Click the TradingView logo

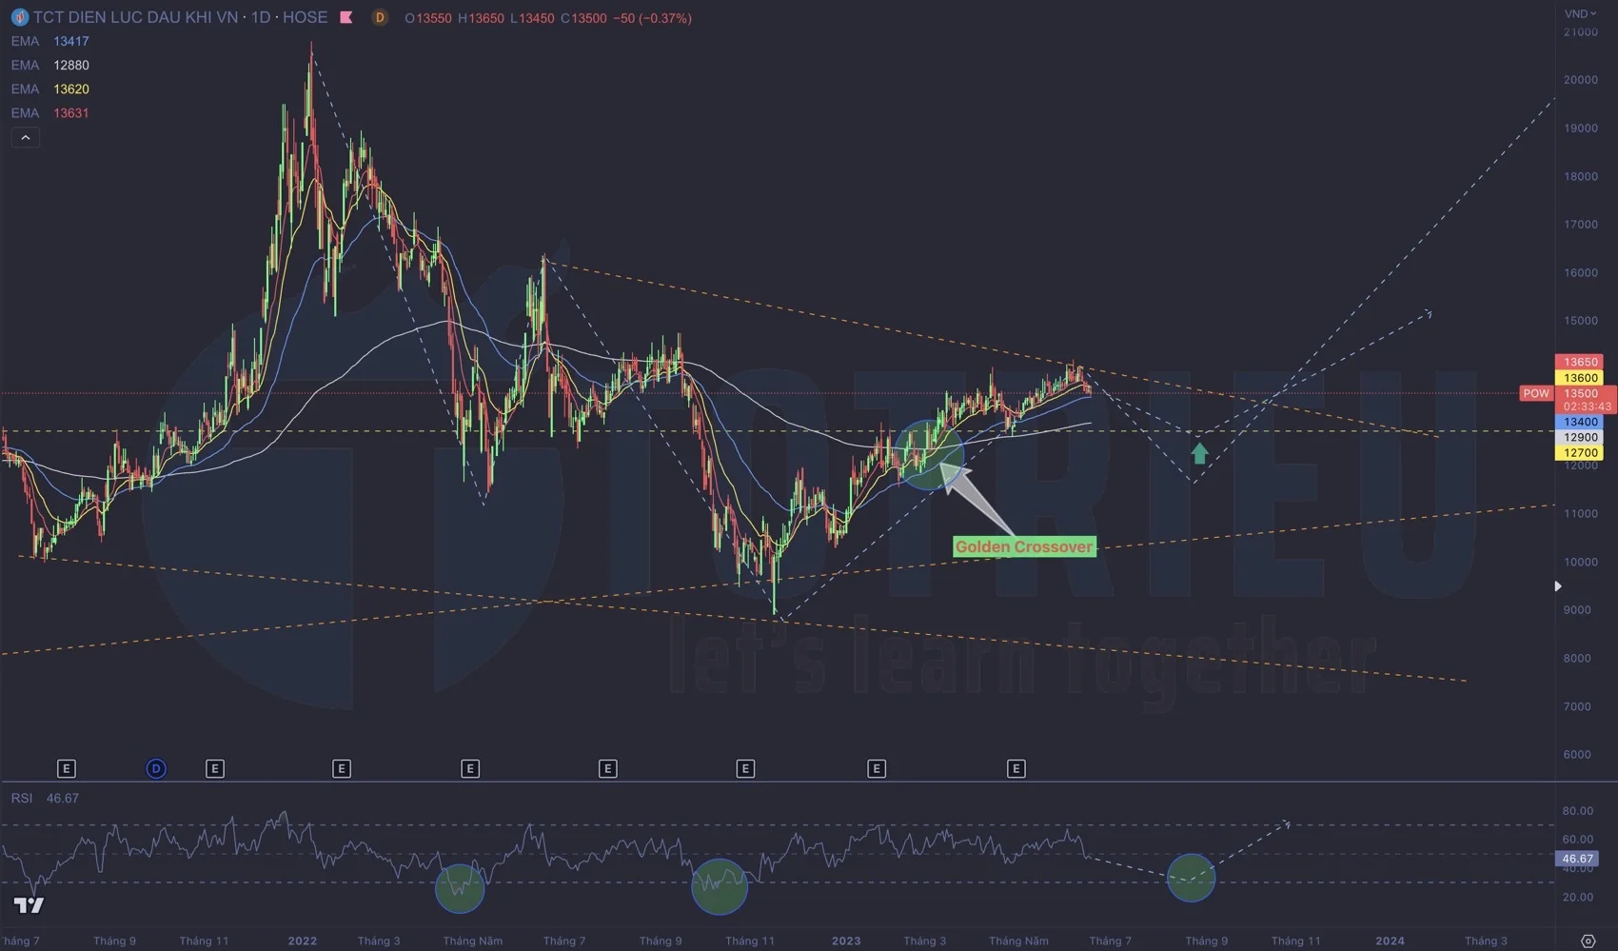[x=29, y=905]
